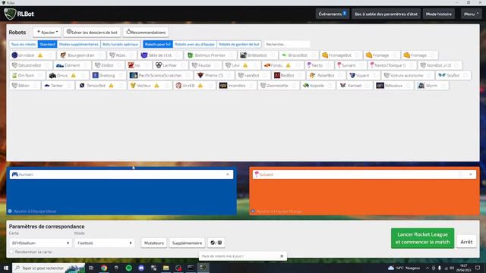Screen dimensions: 486x273
Task: Open launcher settings Steam/Epic icon button
Action: tap(216, 243)
